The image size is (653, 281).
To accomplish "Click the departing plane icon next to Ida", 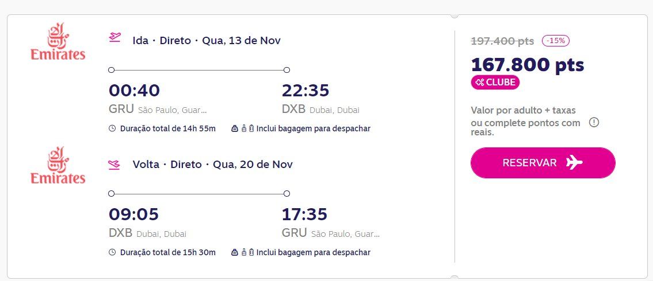I will [x=114, y=38].
